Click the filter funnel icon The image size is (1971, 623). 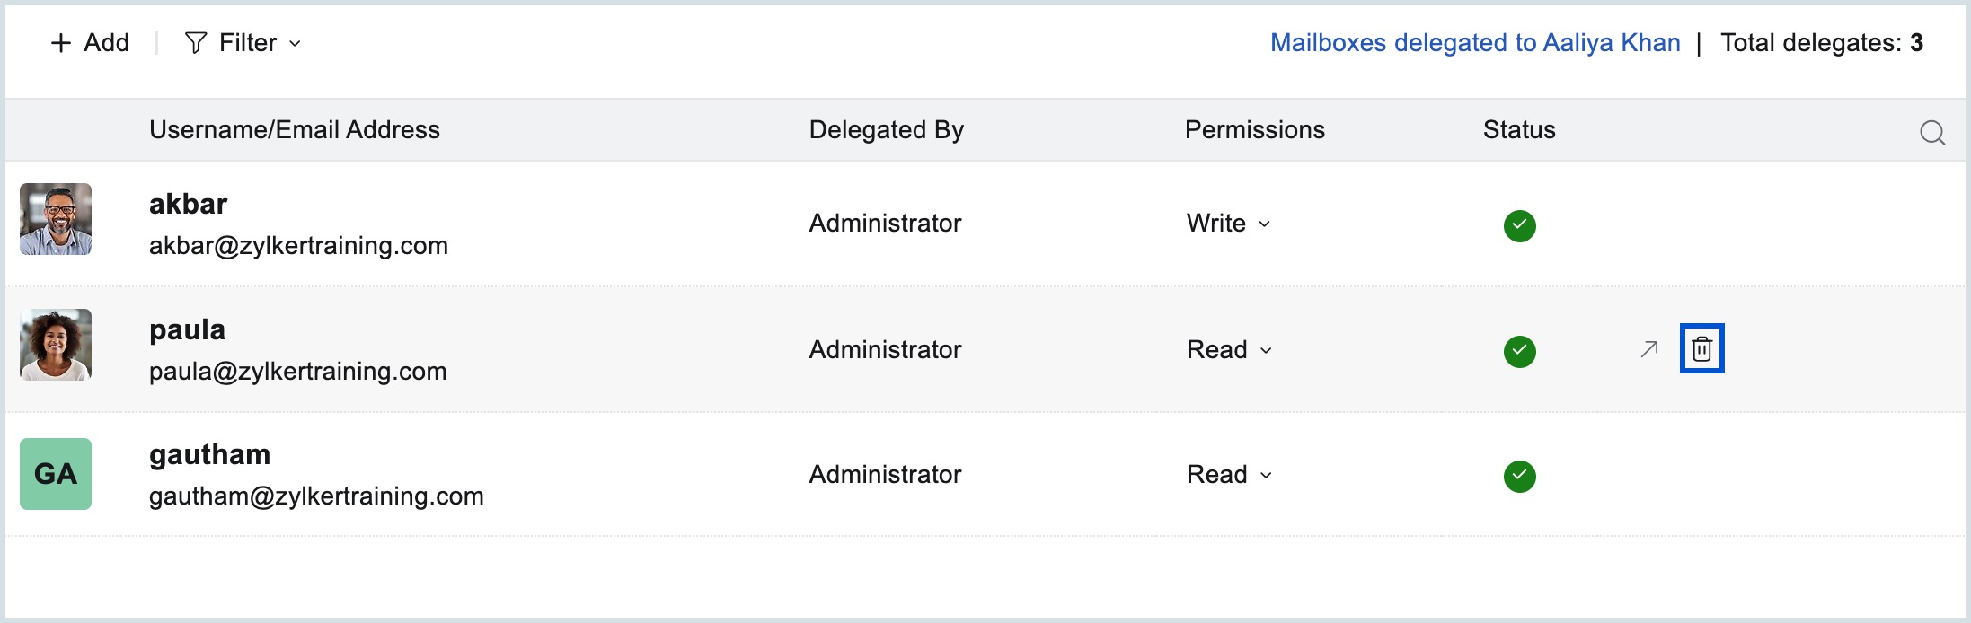click(x=196, y=42)
